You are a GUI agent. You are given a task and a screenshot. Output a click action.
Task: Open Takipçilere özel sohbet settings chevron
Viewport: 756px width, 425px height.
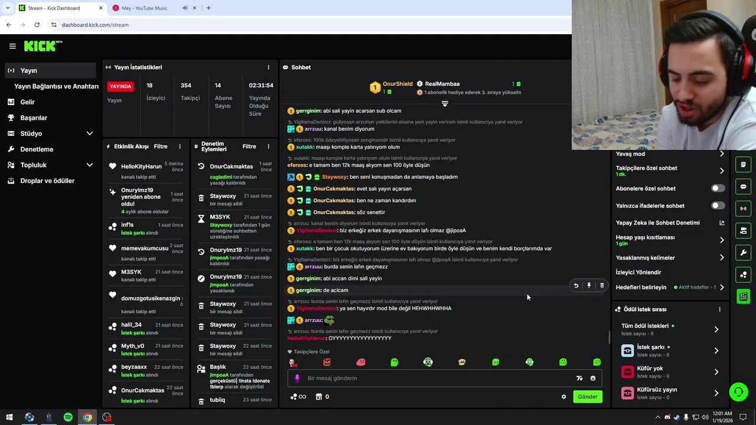(722, 171)
